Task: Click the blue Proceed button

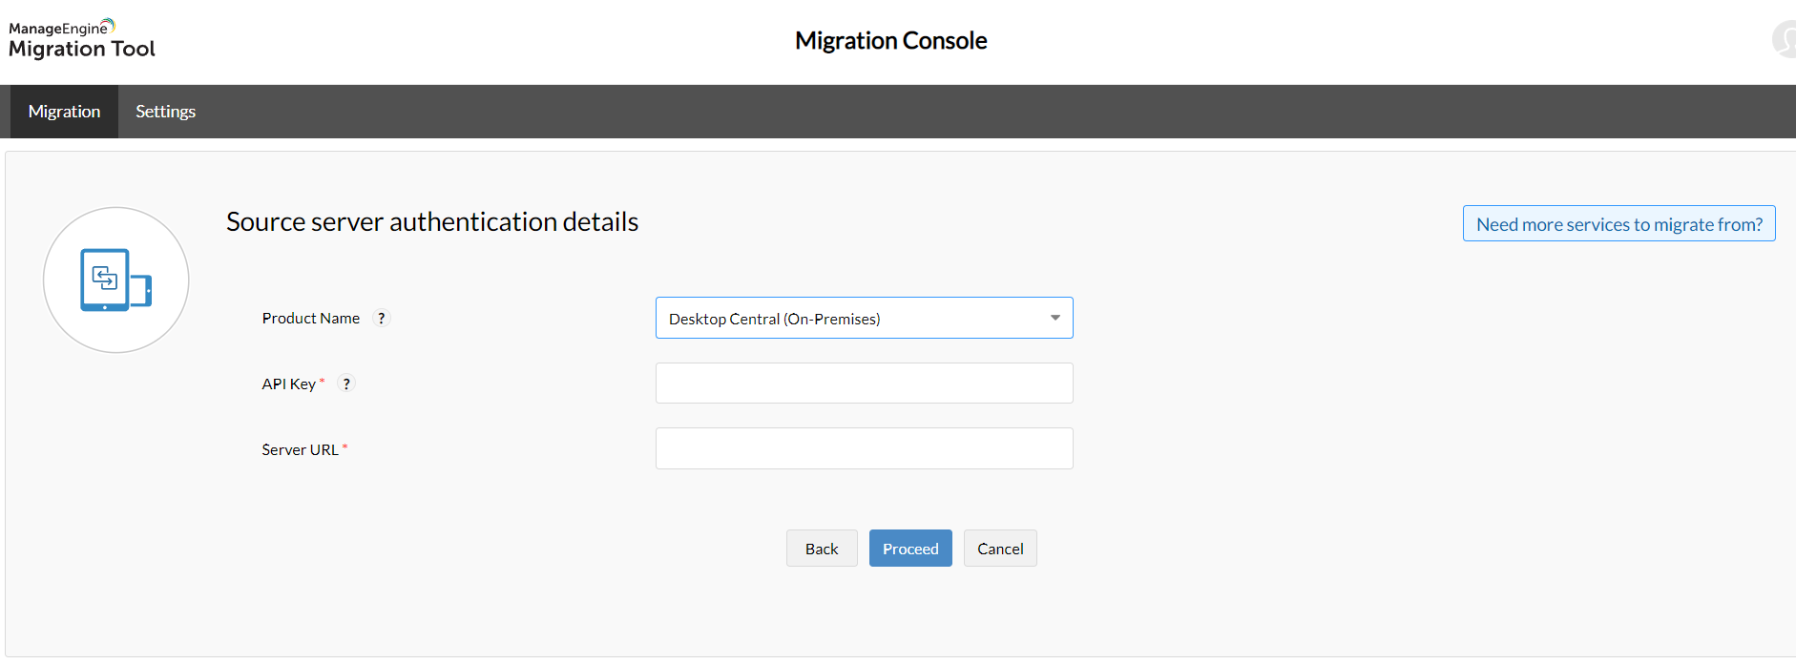Action: (909, 549)
